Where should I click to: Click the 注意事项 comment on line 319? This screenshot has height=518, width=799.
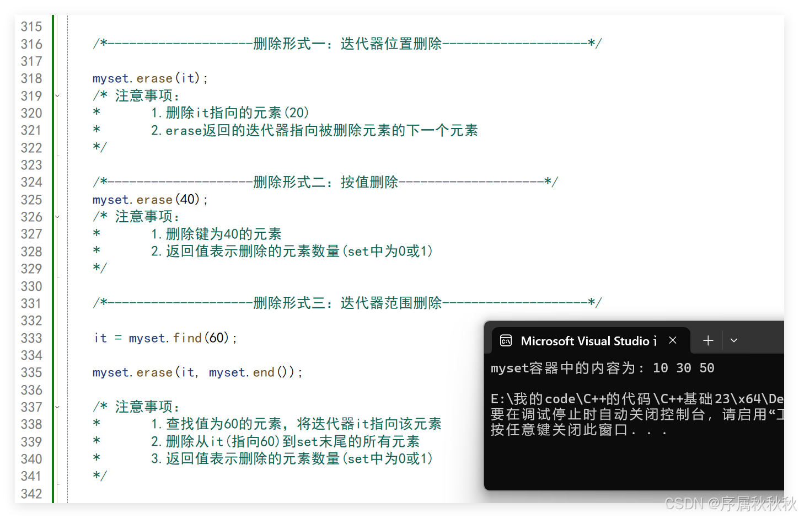pyautogui.click(x=147, y=95)
